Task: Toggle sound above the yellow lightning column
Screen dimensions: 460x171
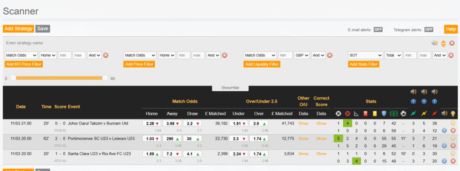Action: tap(424, 92)
